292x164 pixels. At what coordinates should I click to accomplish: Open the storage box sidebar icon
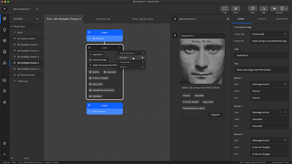[4, 41]
